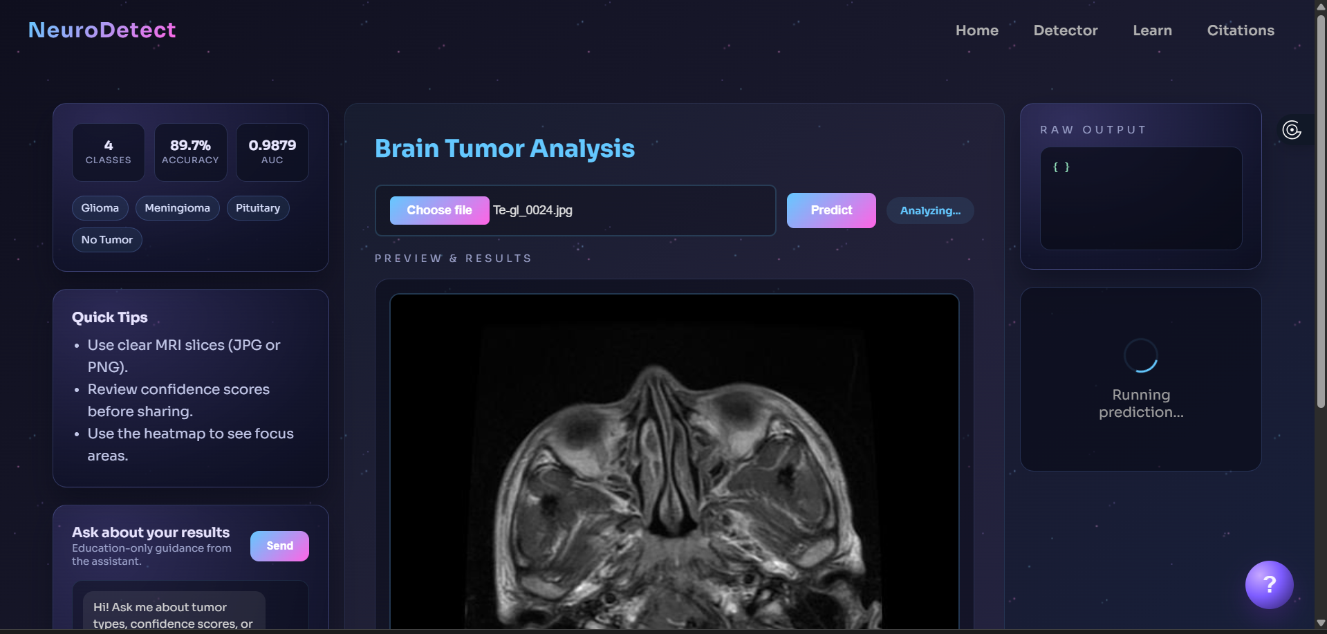Open the Citations page

pos(1241,30)
